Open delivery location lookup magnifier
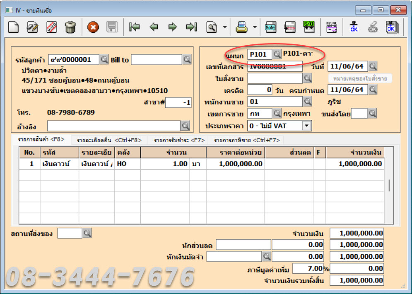 click(x=87, y=233)
